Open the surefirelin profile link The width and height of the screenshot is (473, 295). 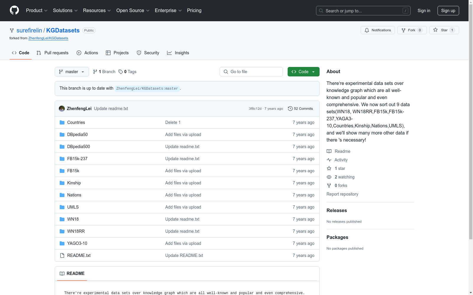pos(29,30)
